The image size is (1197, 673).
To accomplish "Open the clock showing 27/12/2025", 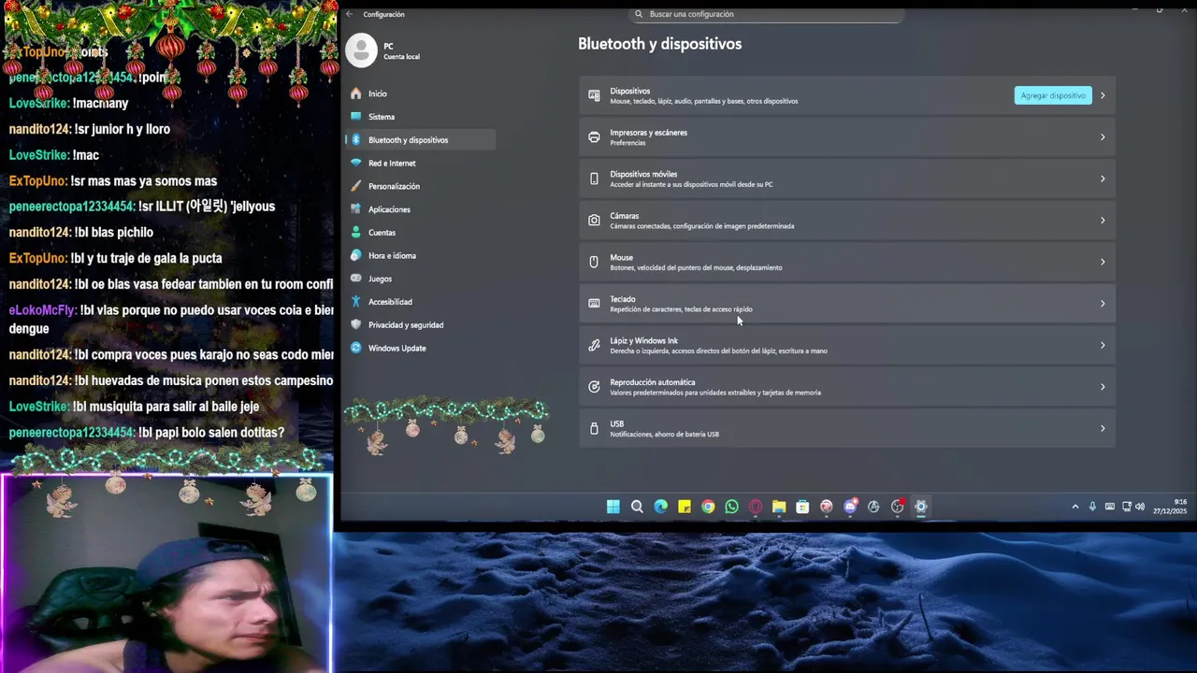I will 1170,507.
